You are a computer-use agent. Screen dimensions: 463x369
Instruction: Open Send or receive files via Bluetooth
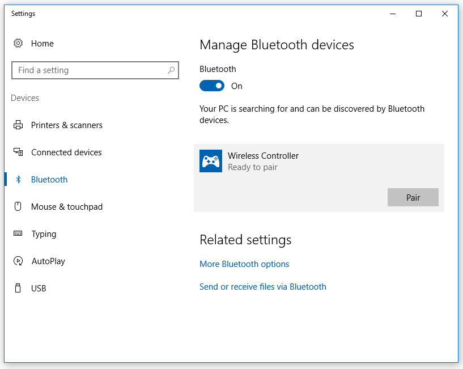(263, 287)
